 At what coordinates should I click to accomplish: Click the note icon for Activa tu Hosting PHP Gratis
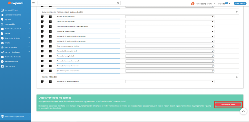coord(42,16)
